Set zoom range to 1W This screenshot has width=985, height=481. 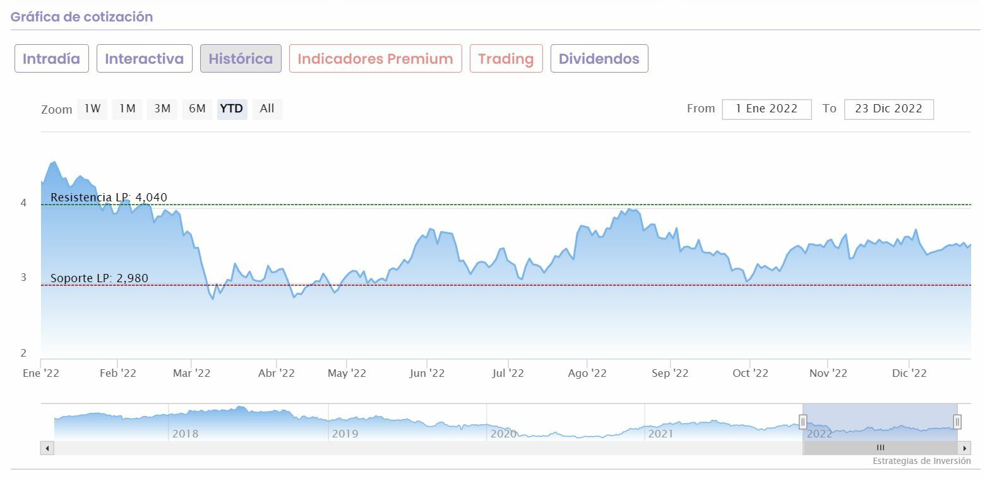click(92, 109)
